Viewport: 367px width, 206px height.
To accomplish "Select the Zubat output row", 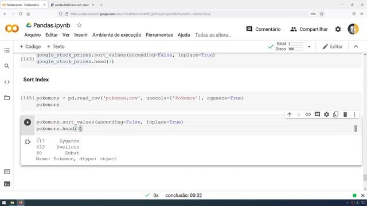I will pyautogui.click(x=58, y=153).
